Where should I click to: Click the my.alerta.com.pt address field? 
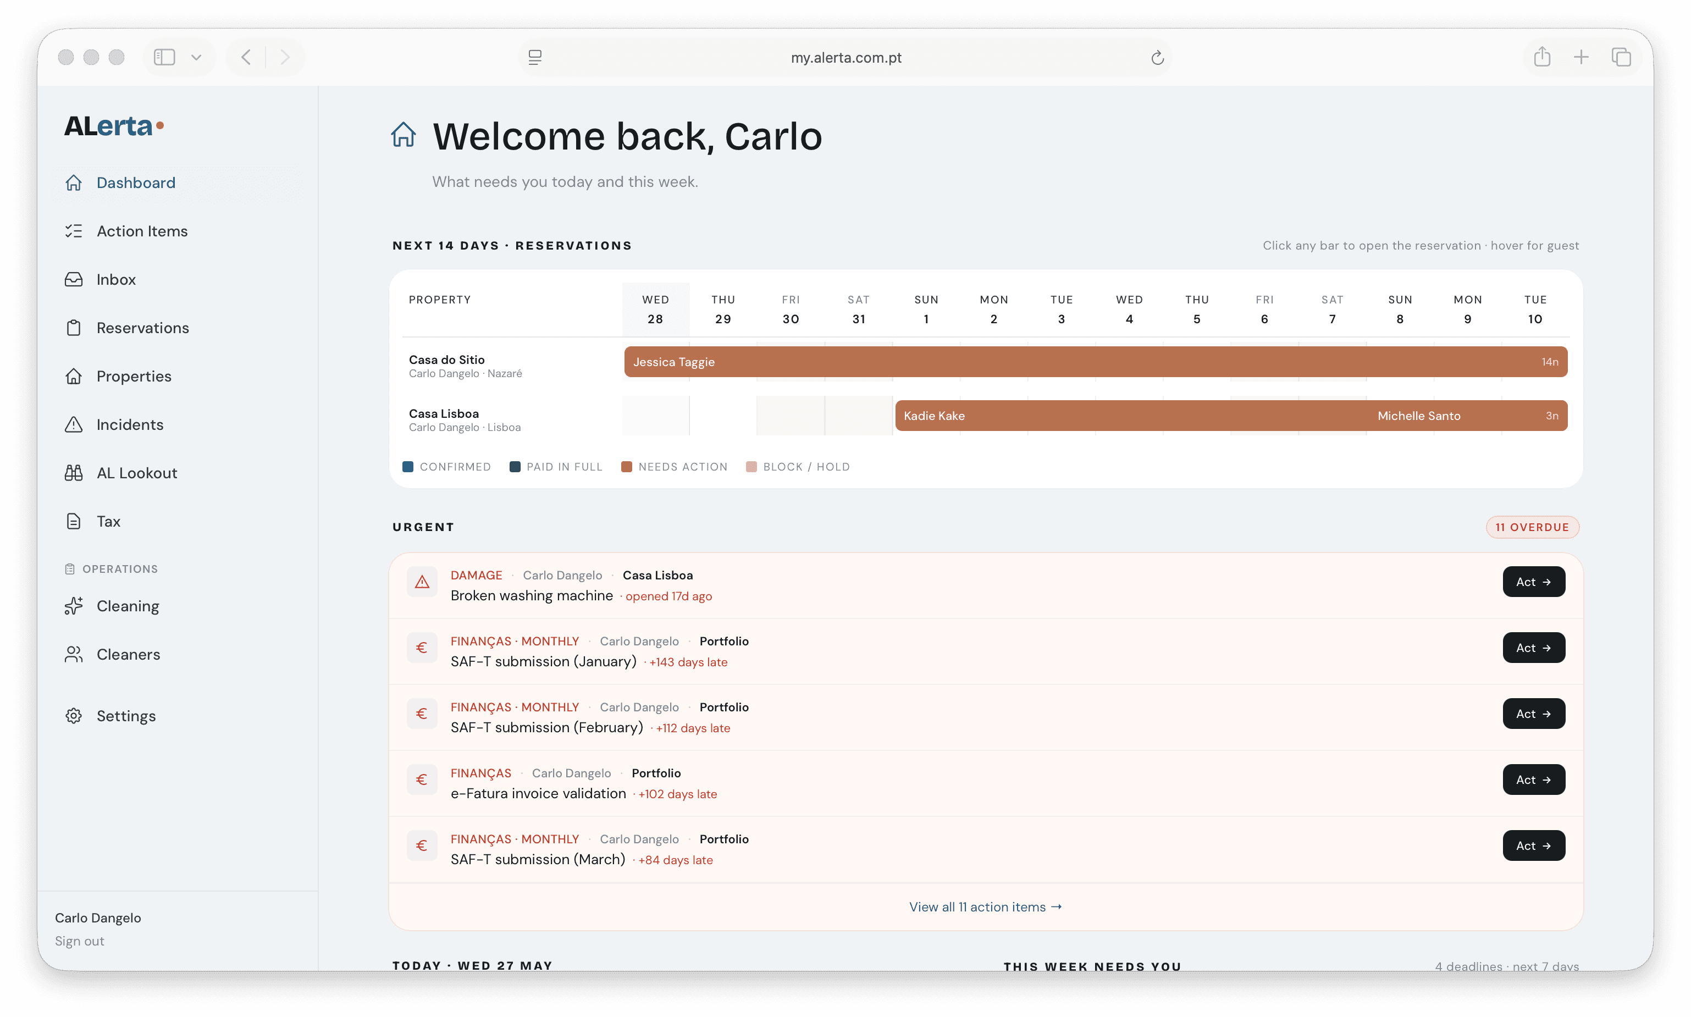coord(846,58)
